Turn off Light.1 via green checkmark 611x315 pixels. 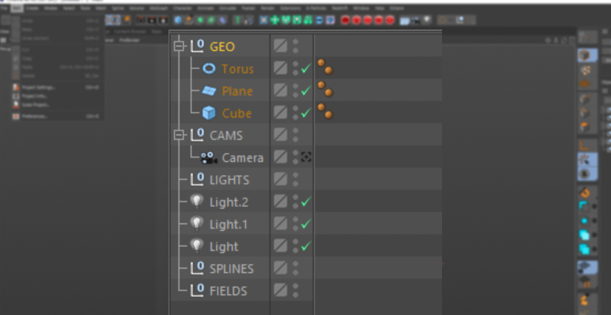click(x=306, y=224)
